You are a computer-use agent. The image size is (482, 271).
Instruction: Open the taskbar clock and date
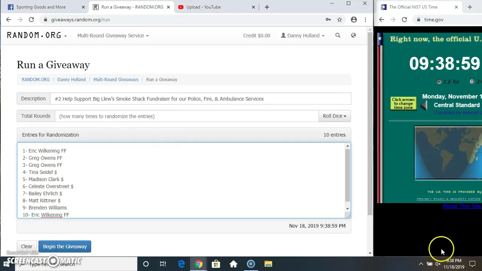pos(454,264)
